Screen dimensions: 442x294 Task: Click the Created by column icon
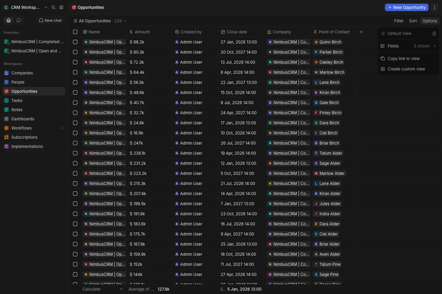coord(177,32)
